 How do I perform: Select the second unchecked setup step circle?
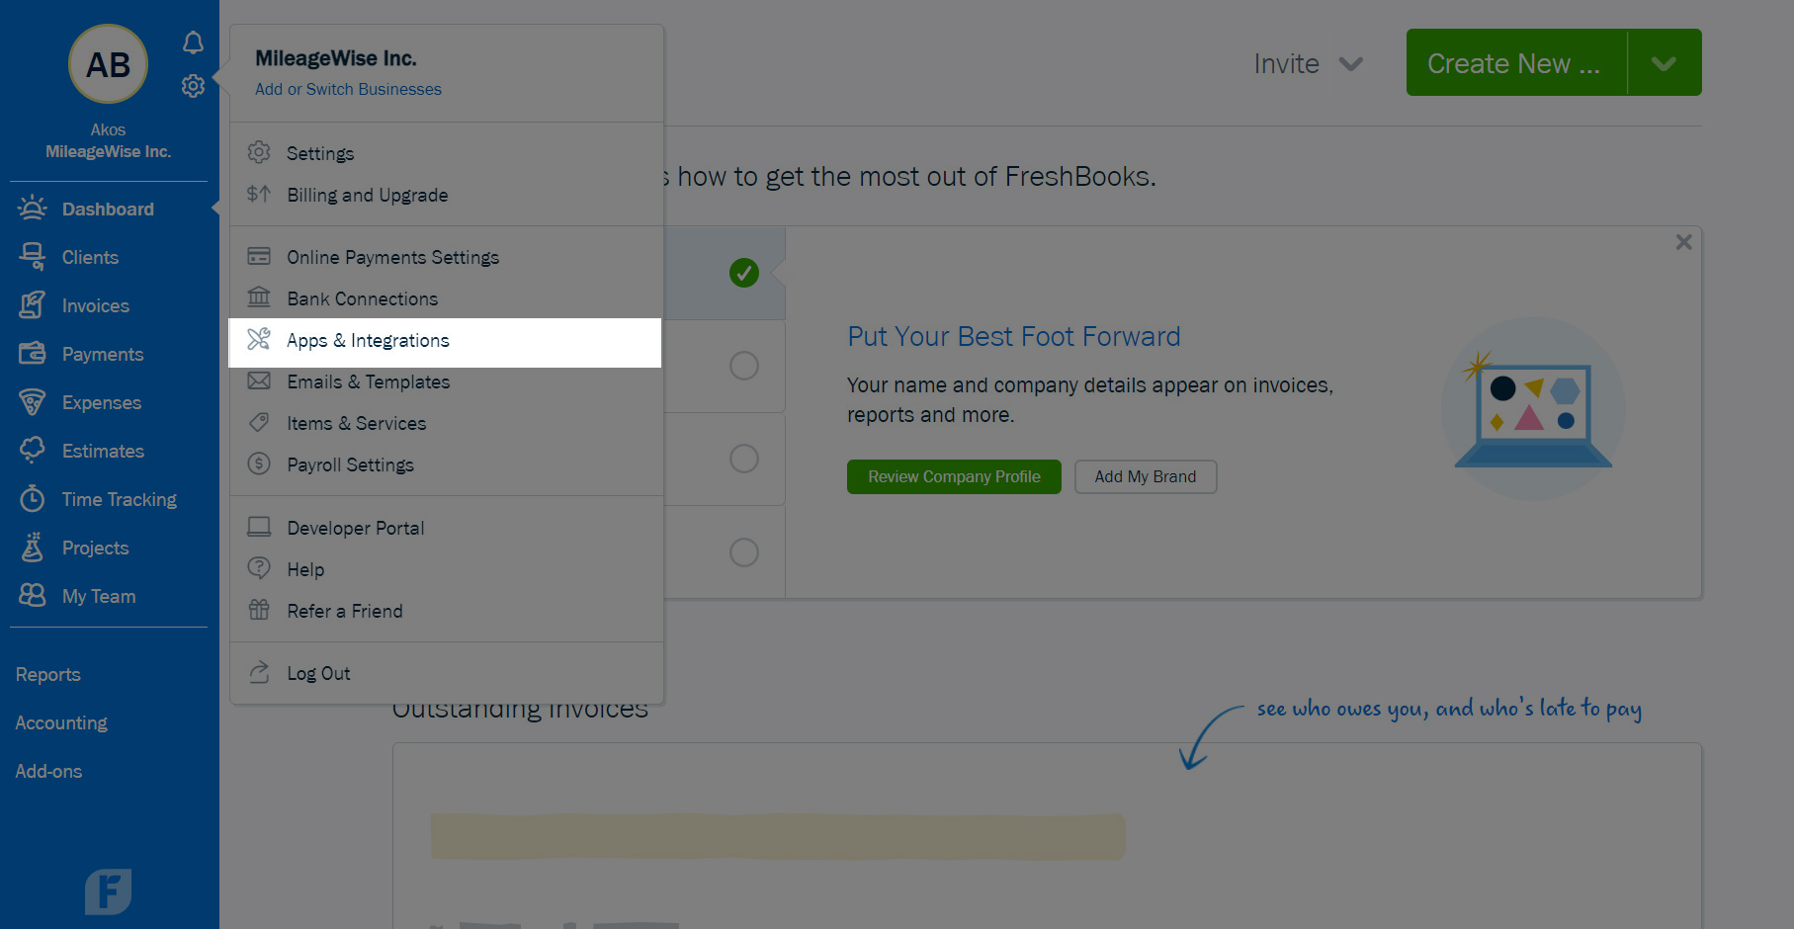(x=744, y=459)
